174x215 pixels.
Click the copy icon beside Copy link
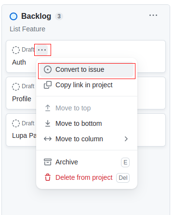tap(48, 85)
